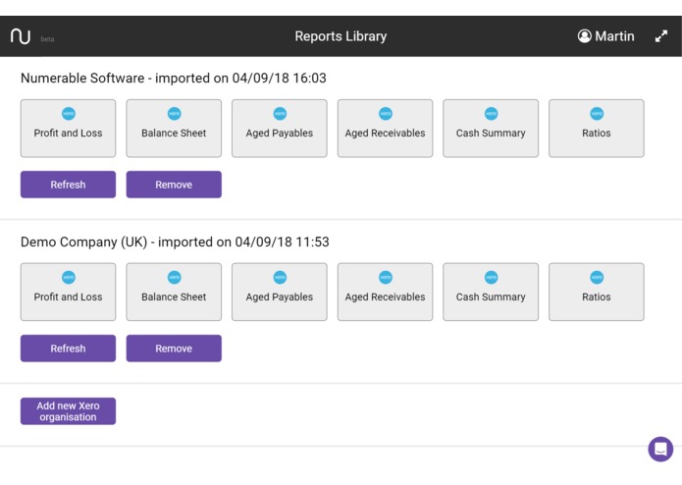Open Demo Company (UK) Aged Receivables report
682x485 pixels.
point(385,292)
